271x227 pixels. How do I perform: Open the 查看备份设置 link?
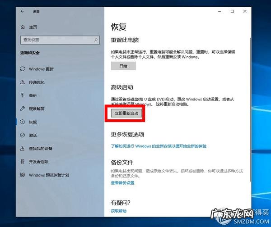[122, 183]
